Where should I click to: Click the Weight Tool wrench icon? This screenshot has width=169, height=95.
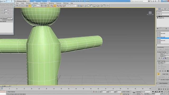coord(158,74)
